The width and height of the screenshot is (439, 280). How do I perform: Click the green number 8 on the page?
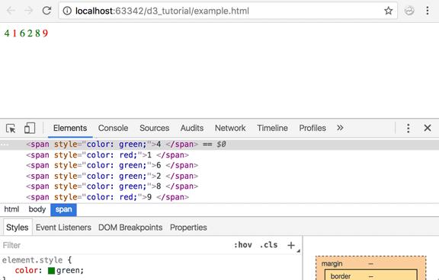tap(37, 33)
